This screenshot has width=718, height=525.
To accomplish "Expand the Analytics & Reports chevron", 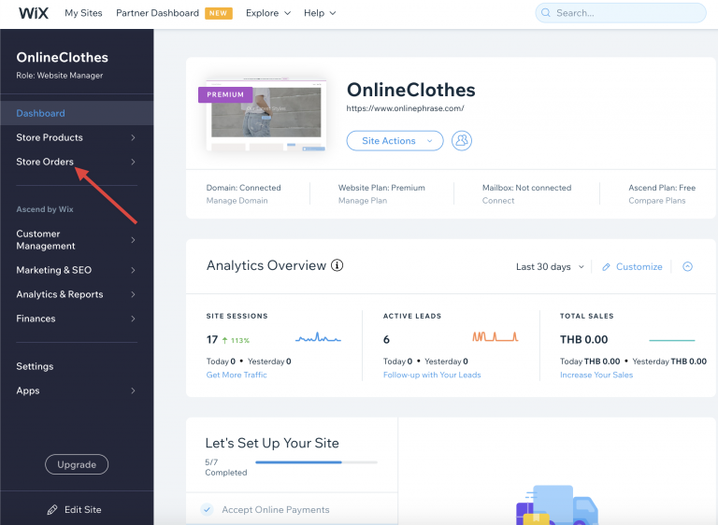I will 133,294.
